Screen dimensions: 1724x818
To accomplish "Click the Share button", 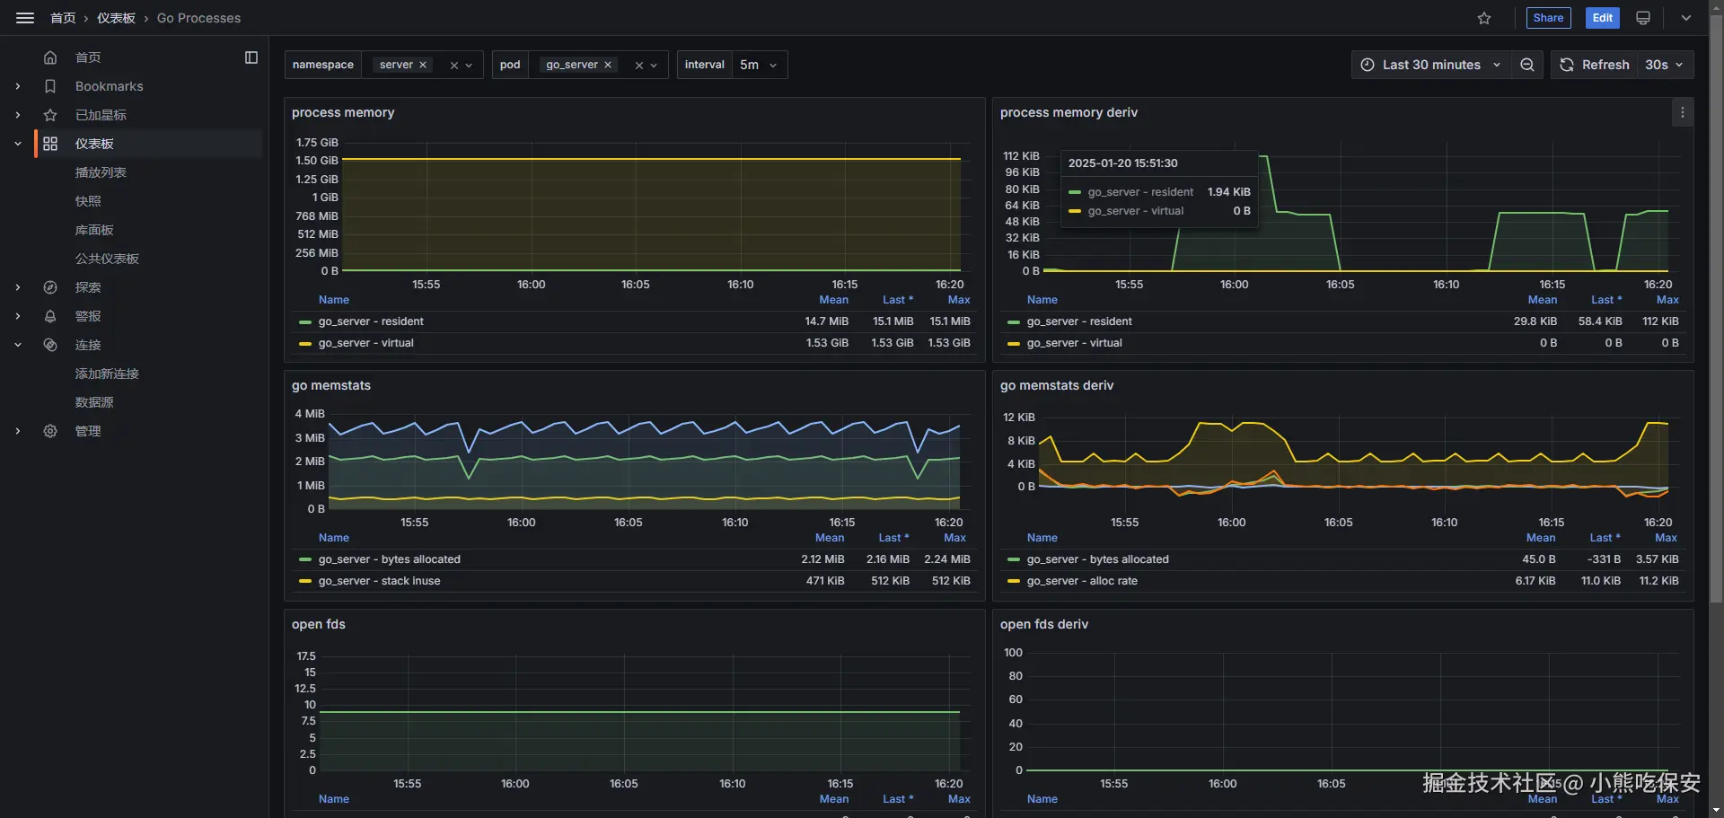I will pos(1548,18).
